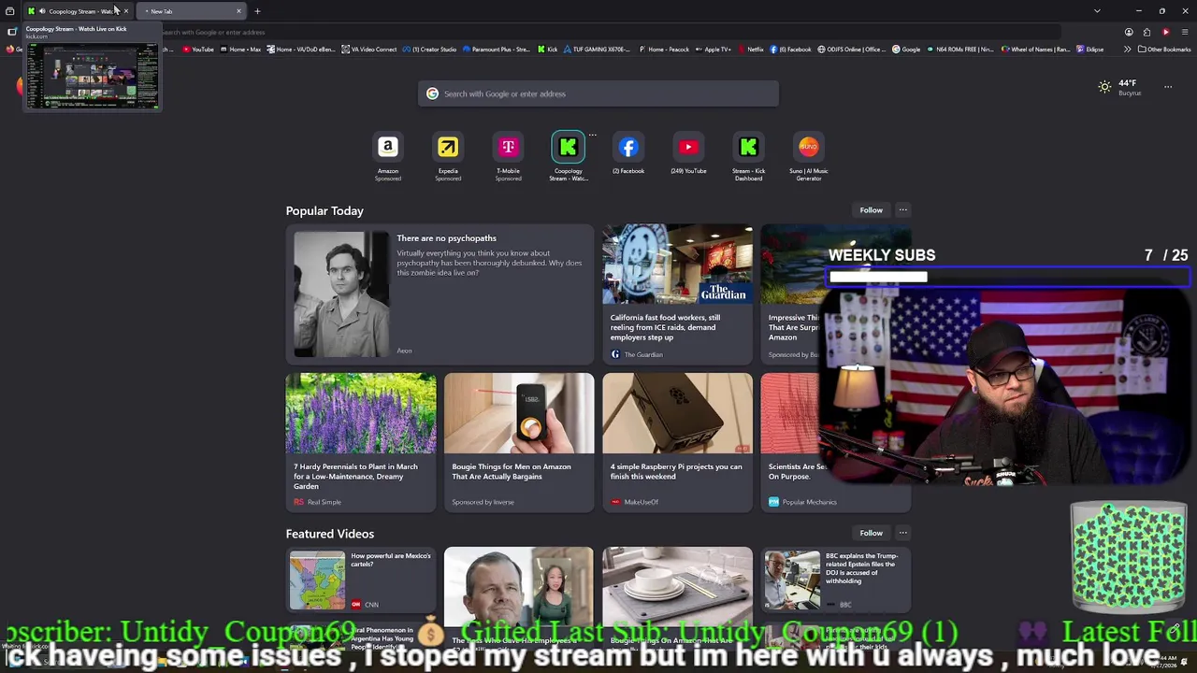
Task: Open the Coopology Stream Kick shortcut
Action: pos(568,156)
